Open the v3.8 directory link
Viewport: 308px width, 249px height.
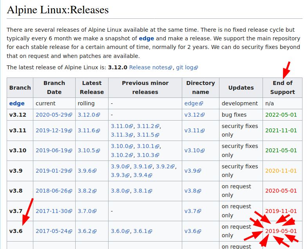192,191
